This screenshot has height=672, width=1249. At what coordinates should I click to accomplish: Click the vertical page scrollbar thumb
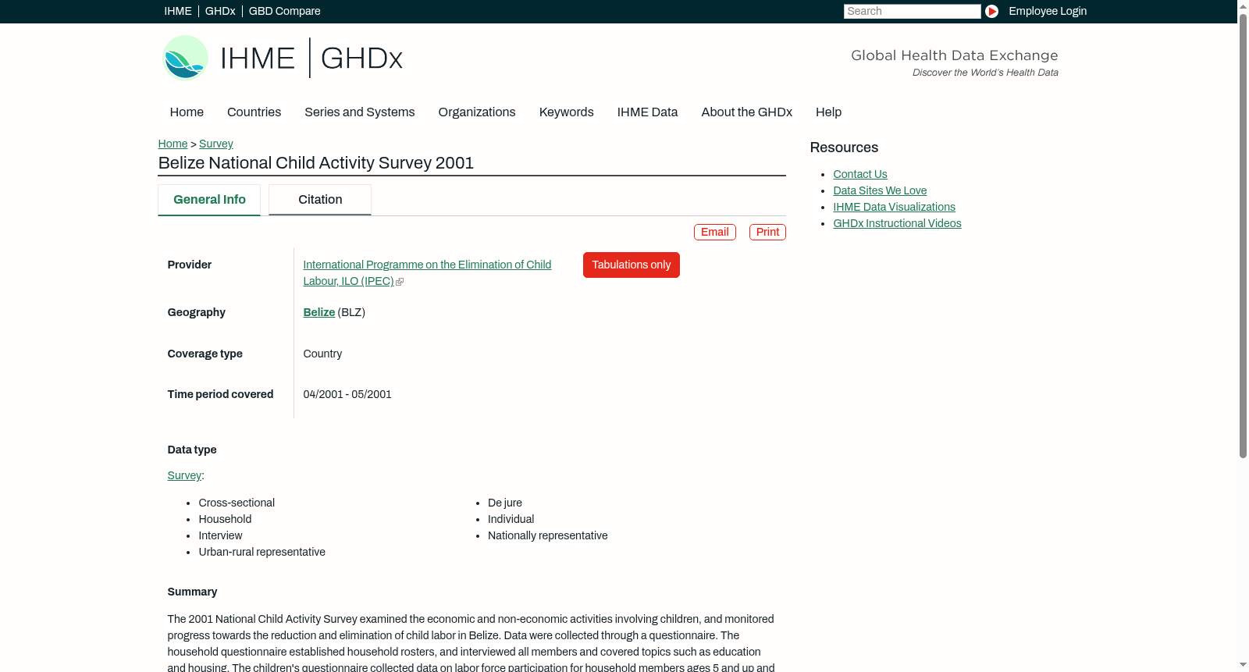click(1243, 236)
